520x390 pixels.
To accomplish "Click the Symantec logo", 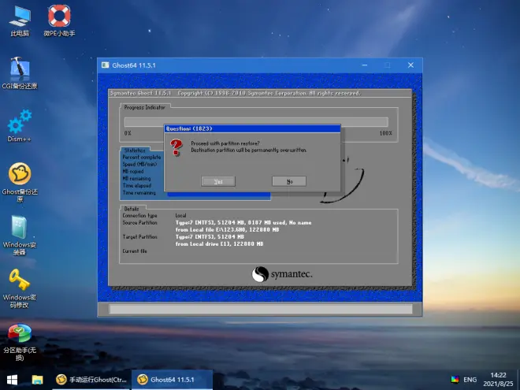I will point(282,274).
